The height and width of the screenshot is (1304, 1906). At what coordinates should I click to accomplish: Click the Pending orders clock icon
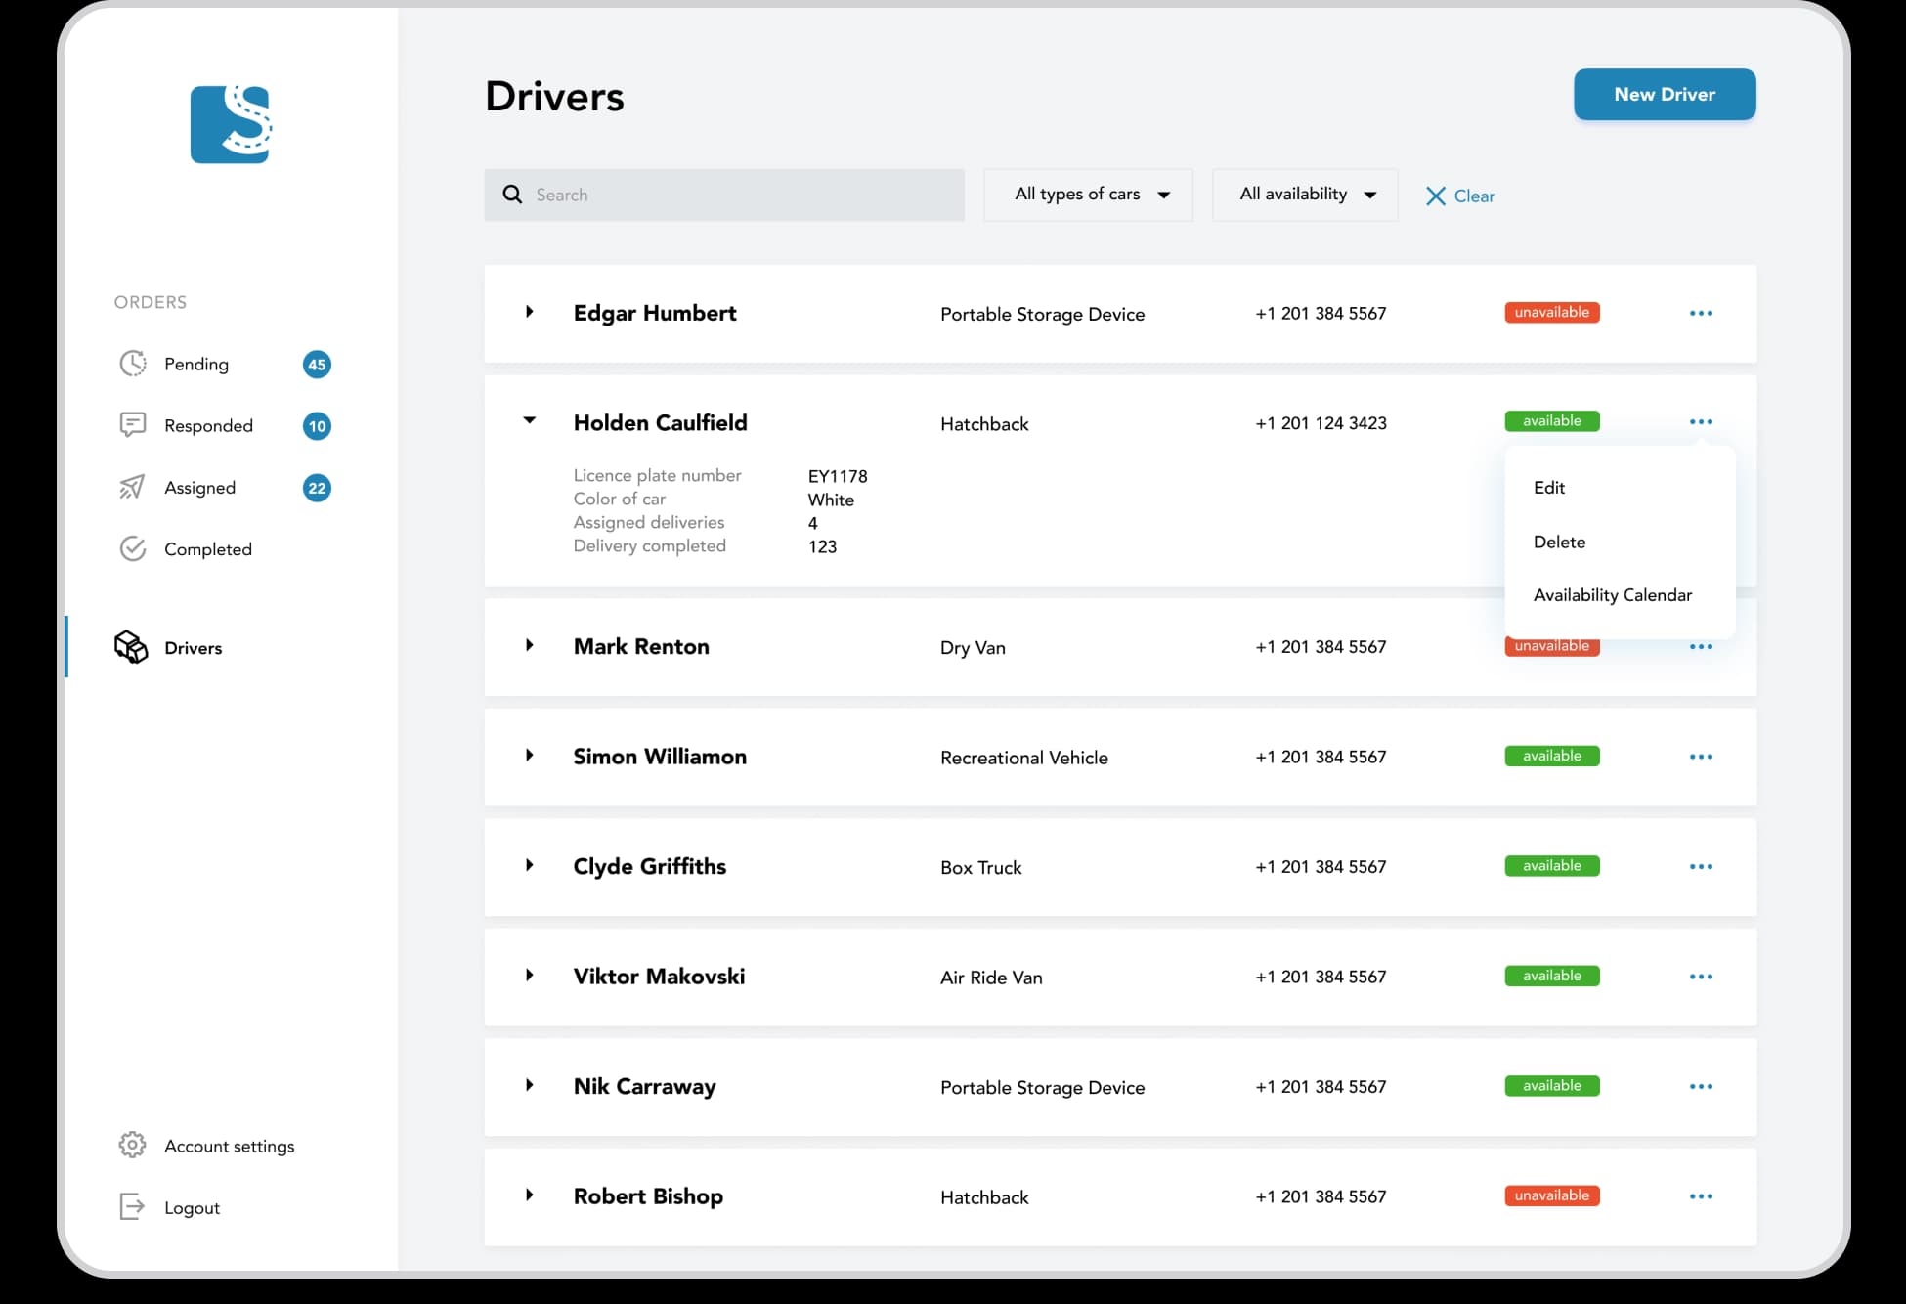133,364
